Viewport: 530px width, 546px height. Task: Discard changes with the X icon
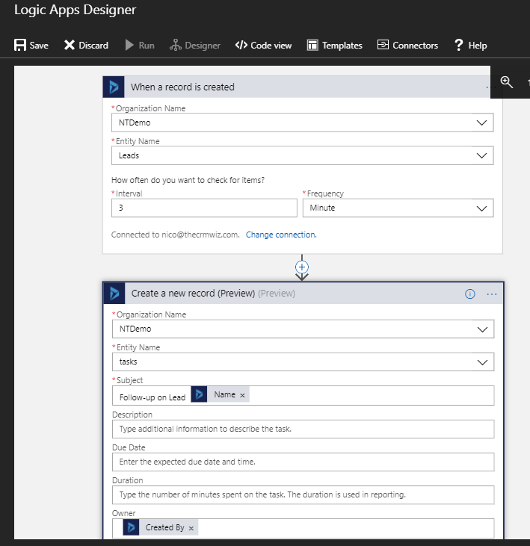click(70, 46)
